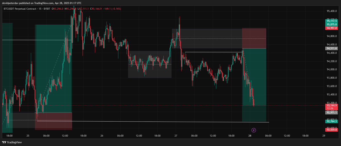Click the 94,000.0 price axis label
This screenshot has height=146, width=341.
coord(332,70)
